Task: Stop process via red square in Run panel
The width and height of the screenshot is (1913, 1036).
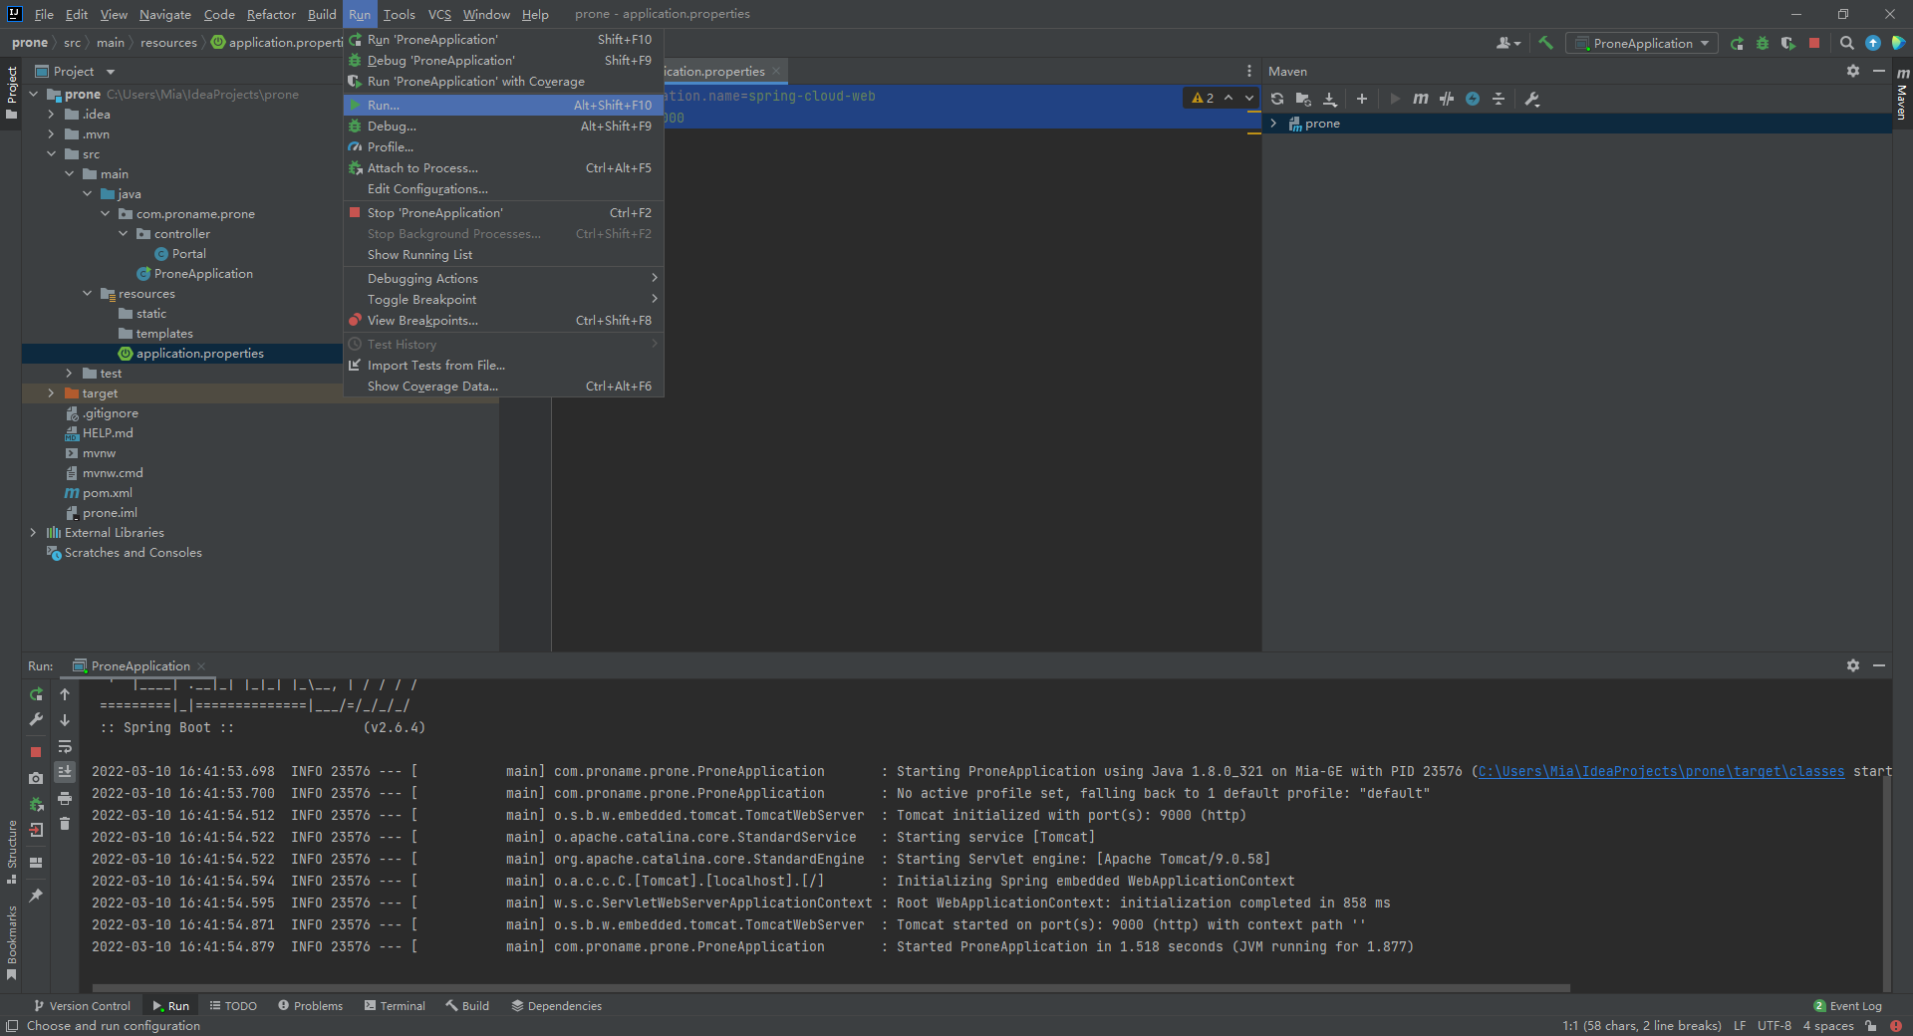Action: [36, 752]
